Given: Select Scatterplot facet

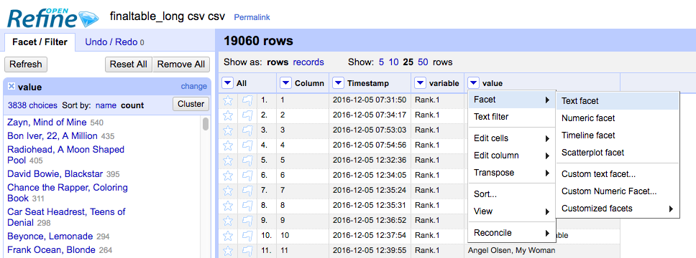Looking at the screenshot, I should tap(618, 153).
